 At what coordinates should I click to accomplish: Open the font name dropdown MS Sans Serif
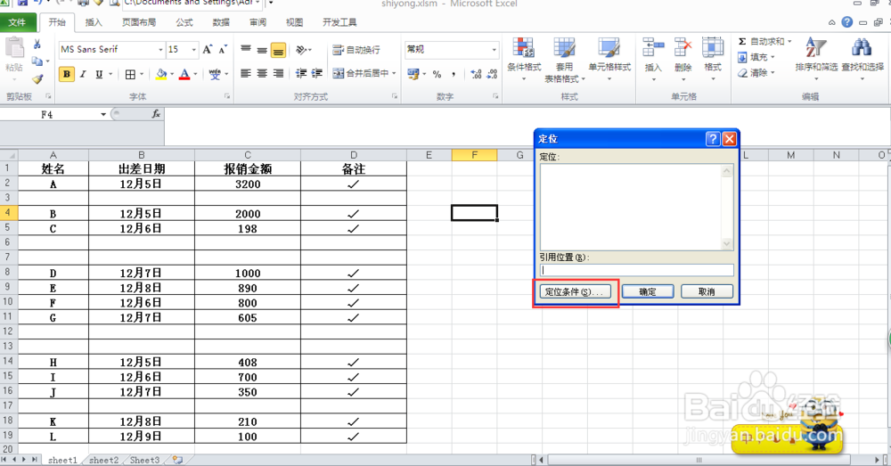pos(160,50)
